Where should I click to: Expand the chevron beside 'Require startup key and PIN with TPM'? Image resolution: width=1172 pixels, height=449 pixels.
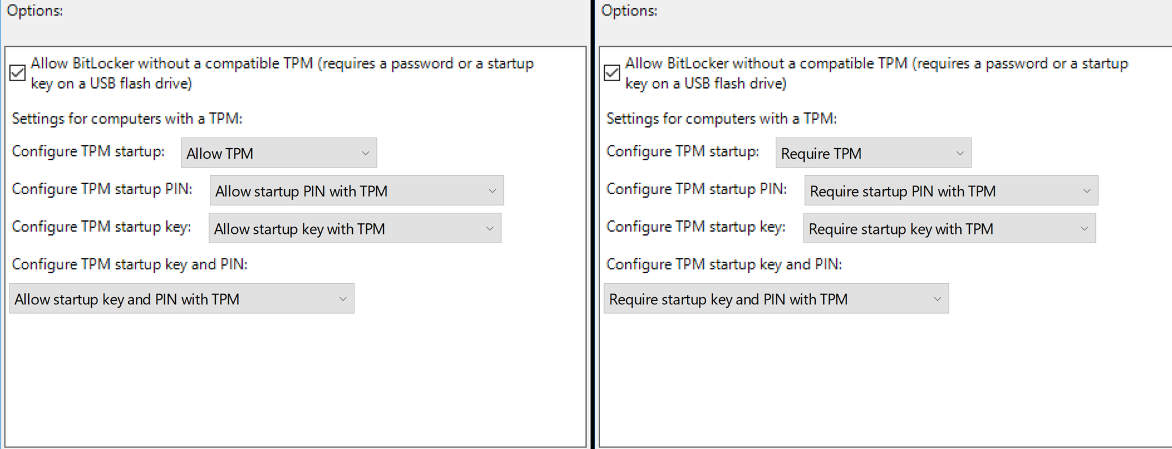click(936, 298)
